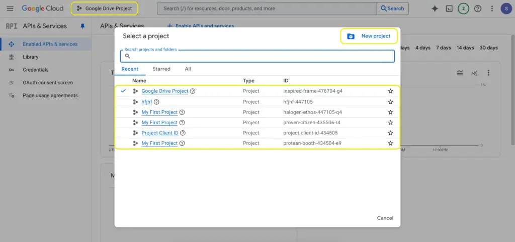Click the New project button
Image resolution: width=515 pixels, height=242 pixels.
pos(369,36)
